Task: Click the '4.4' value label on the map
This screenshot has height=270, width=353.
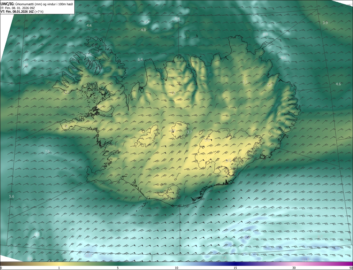Action: (x=89, y=25)
